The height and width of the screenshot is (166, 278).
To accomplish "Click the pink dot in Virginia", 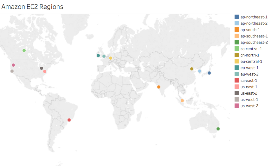I will coord(45,71).
